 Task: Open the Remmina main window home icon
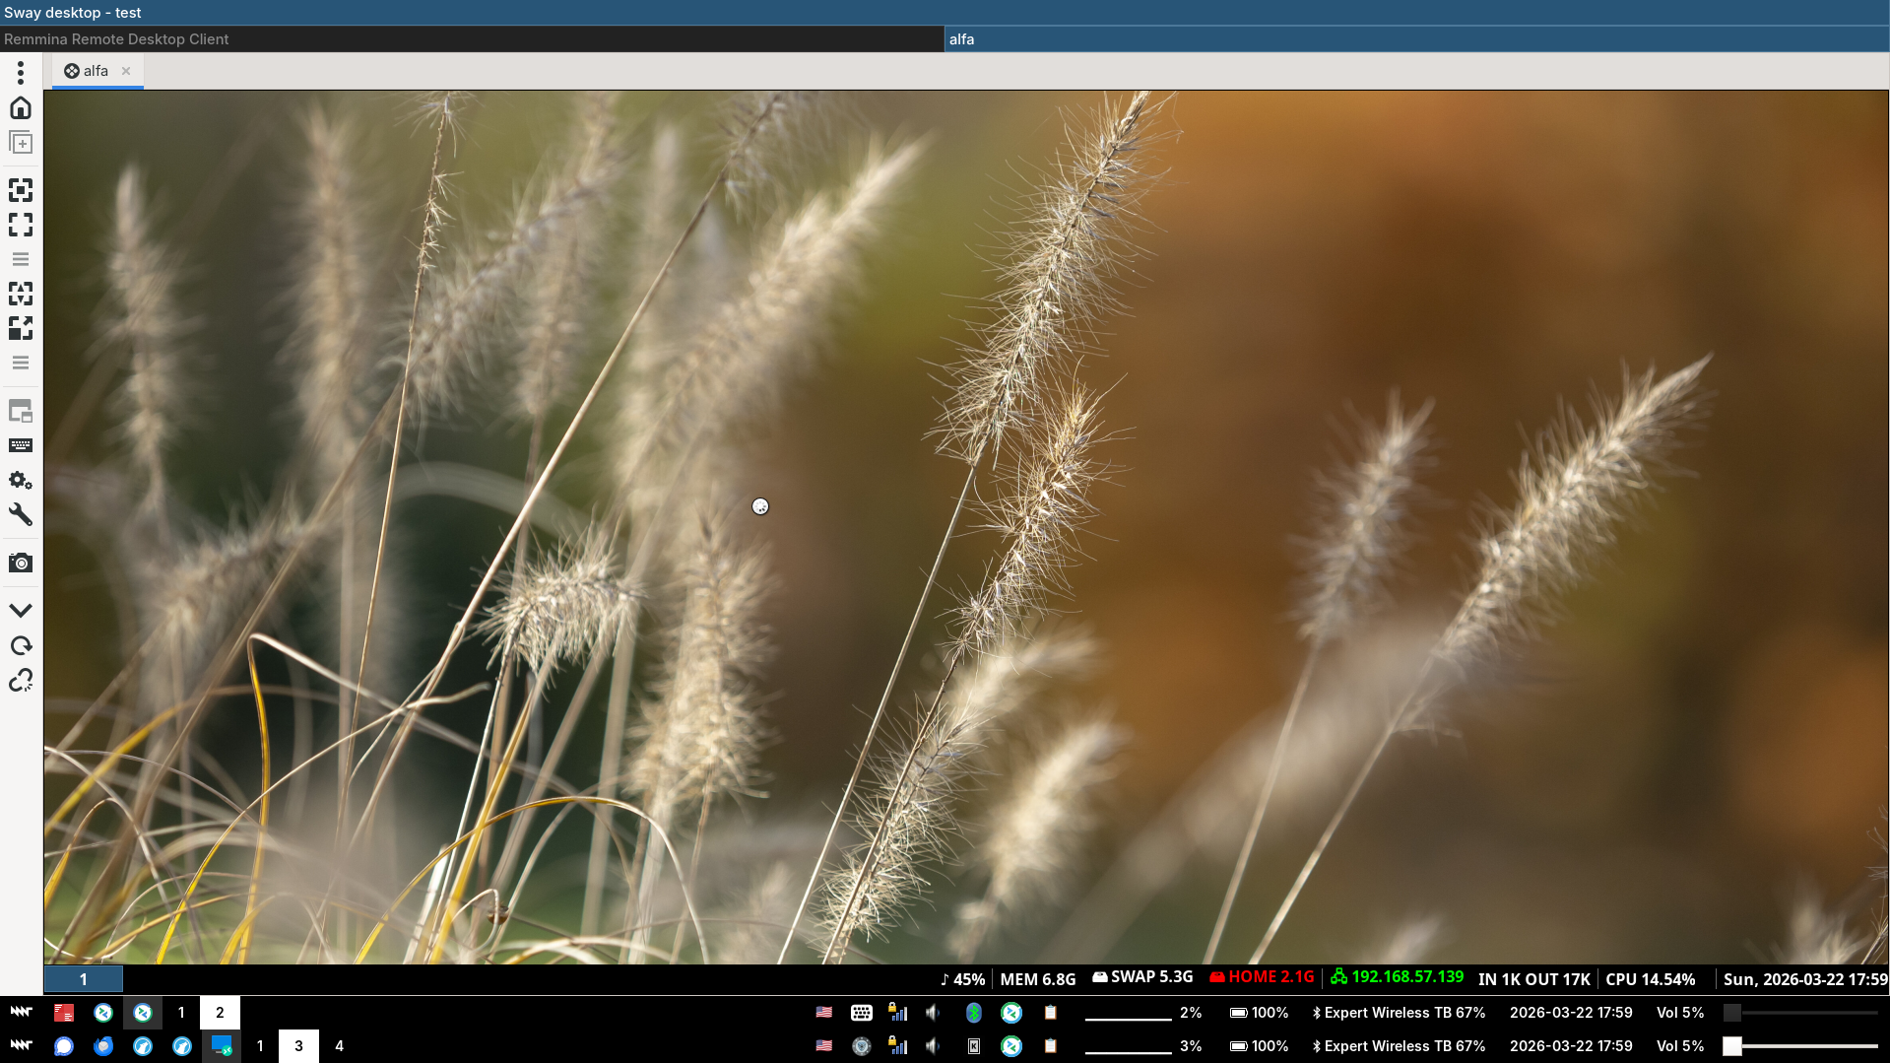click(x=21, y=108)
